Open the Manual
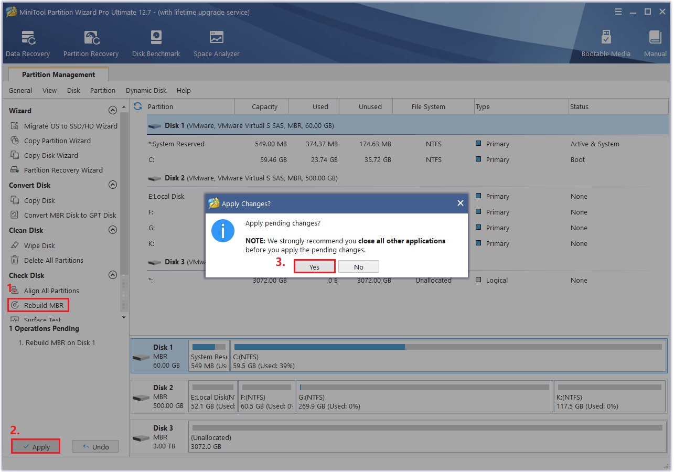The width and height of the screenshot is (674, 472). pyautogui.click(x=655, y=44)
